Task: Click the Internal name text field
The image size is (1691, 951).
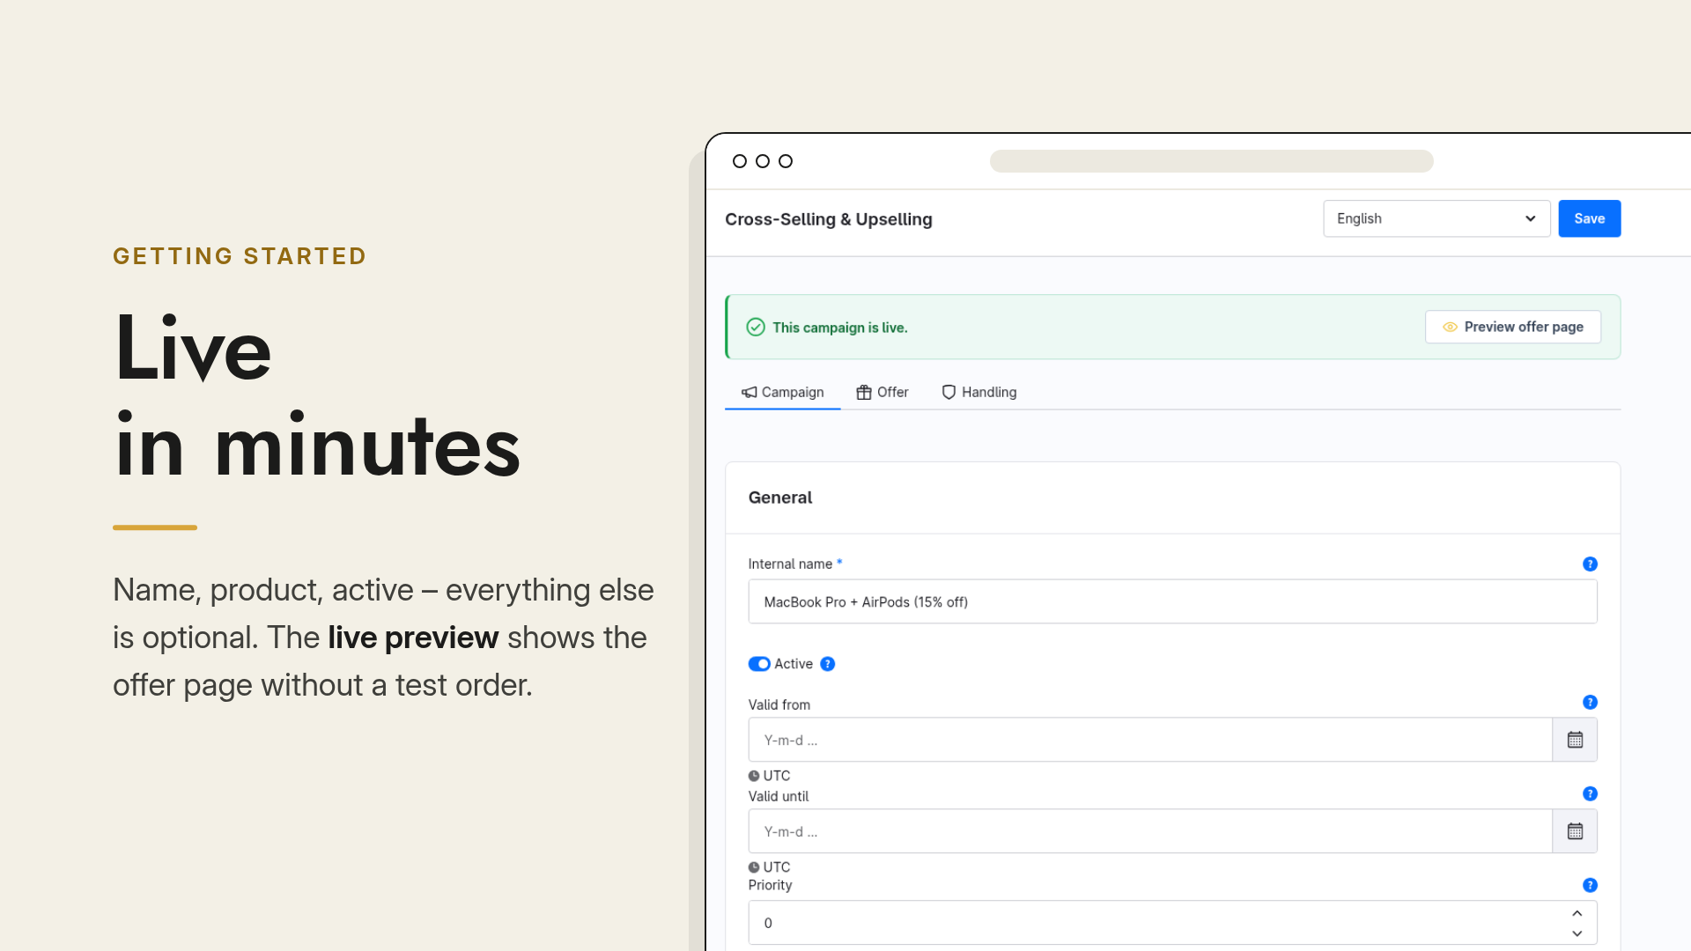Action: tap(1172, 601)
